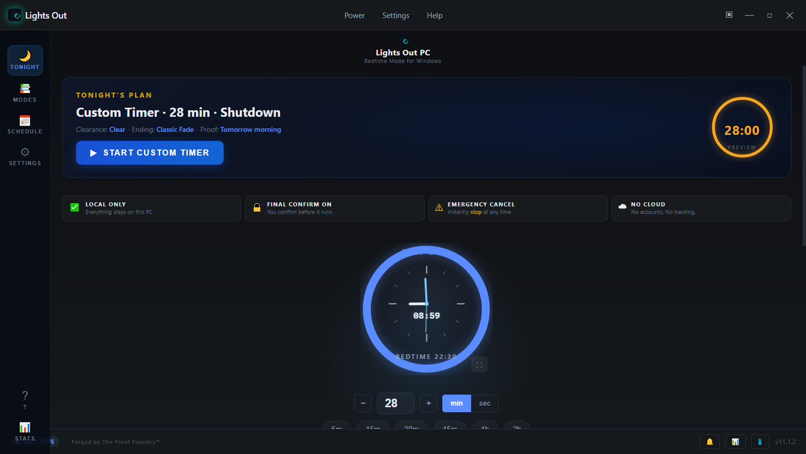Click the warning triangle on Emergency Cancel
This screenshot has width=806, height=454.
[439, 207]
